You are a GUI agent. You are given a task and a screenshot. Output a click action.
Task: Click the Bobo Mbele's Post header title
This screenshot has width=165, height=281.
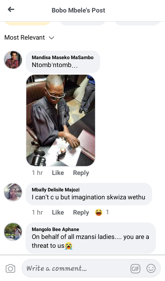78,10
